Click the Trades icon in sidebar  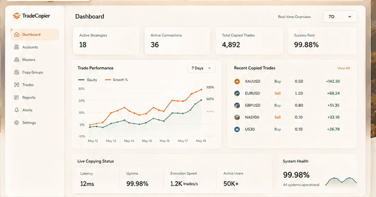(17, 85)
